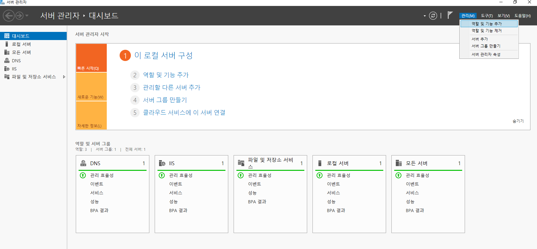Click the forward navigation arrow icon

click(x=19, y=16)
